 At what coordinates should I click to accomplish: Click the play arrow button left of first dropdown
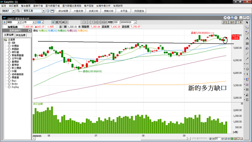4,22
